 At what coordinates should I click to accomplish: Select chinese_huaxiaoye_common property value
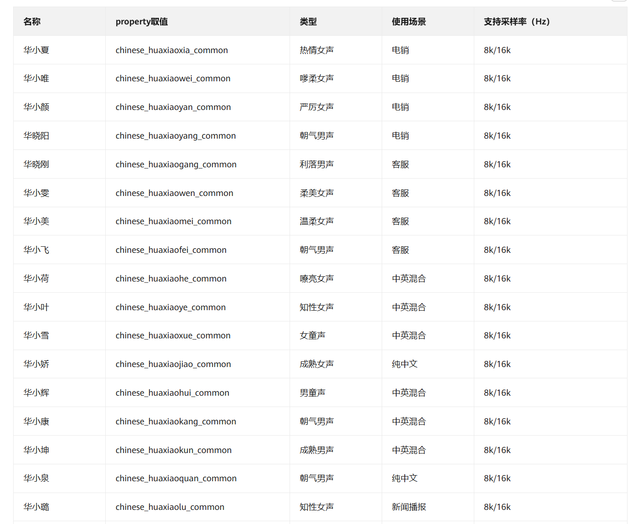click(171, 307)
